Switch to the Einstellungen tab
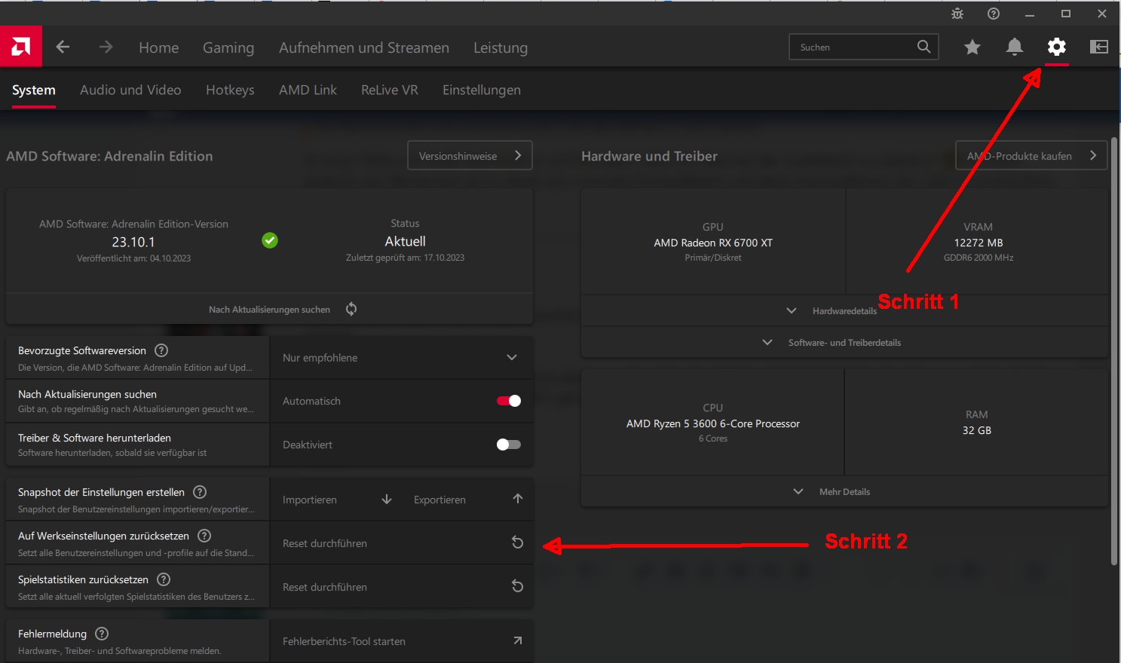The width and height of the screenshot is (1121, 663). coord(482,90)
